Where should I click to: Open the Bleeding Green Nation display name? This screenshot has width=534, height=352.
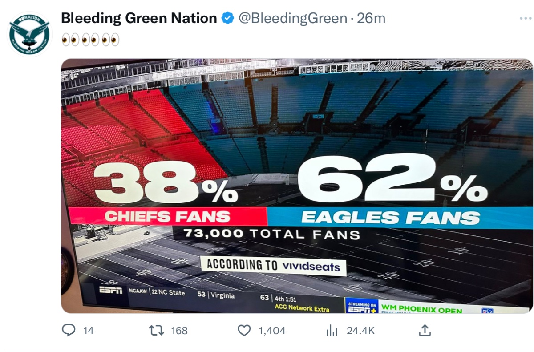tap(139, 18)
